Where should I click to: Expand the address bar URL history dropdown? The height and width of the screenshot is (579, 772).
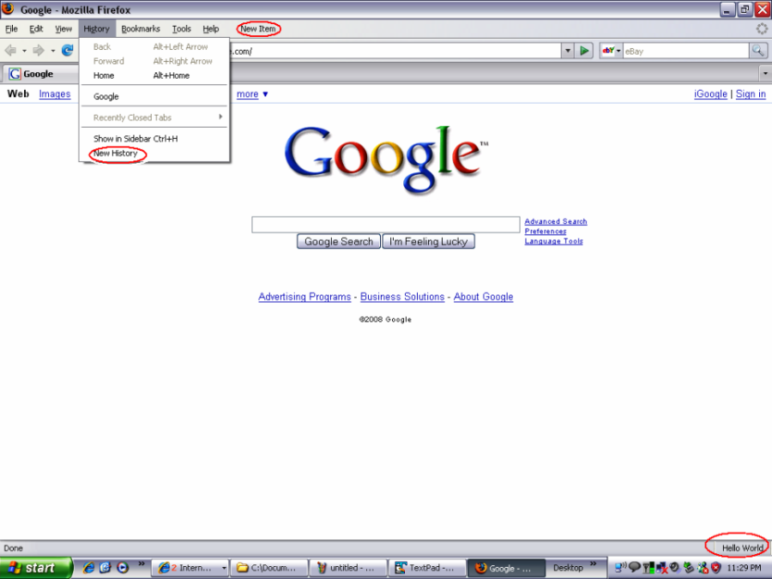568,51
